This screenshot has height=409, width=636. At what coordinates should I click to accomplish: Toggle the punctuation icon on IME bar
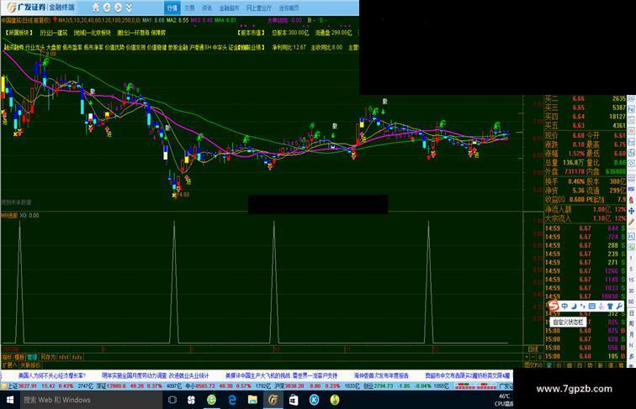[x=583, y=307]
